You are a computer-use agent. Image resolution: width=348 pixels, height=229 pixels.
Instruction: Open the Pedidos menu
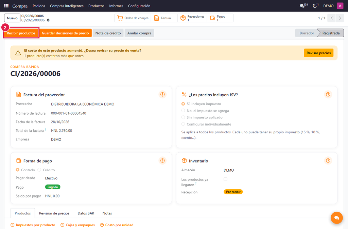point(39,6)
